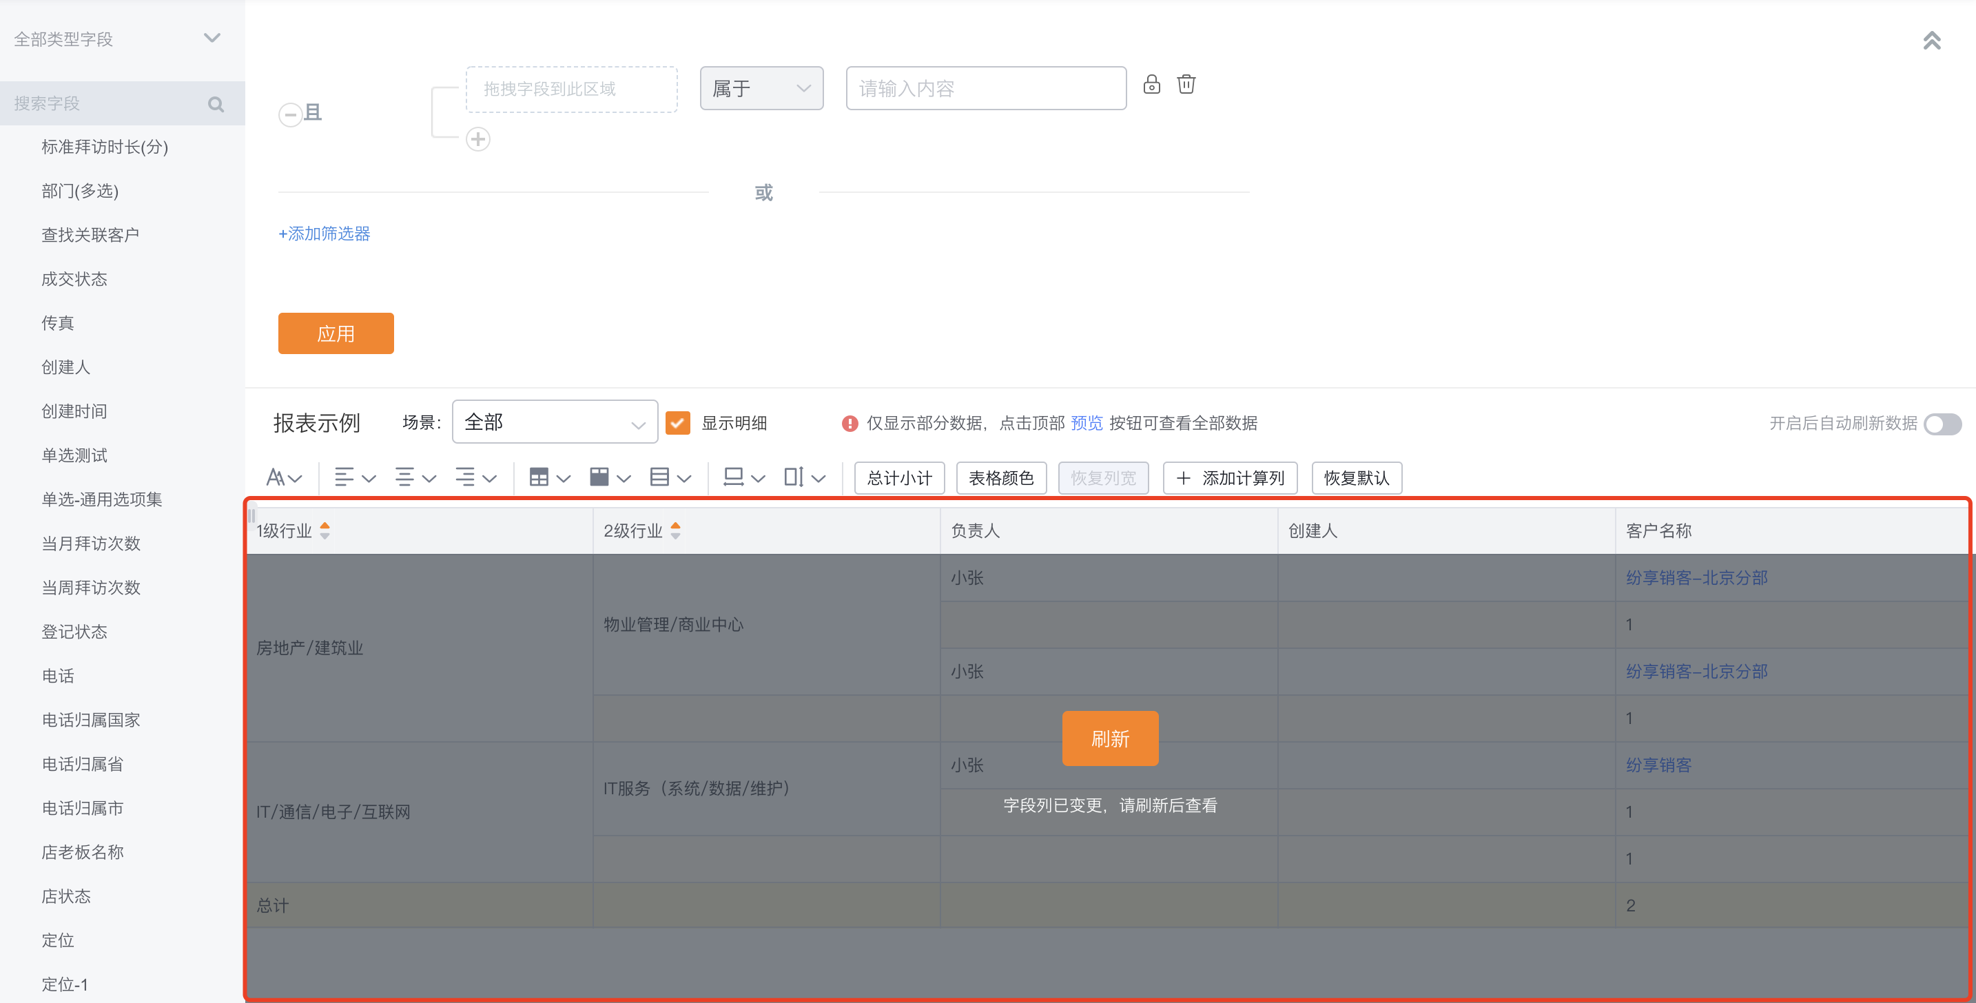
Task: Select the 查找关联客户 field
Action: click(x=90, y=236)
